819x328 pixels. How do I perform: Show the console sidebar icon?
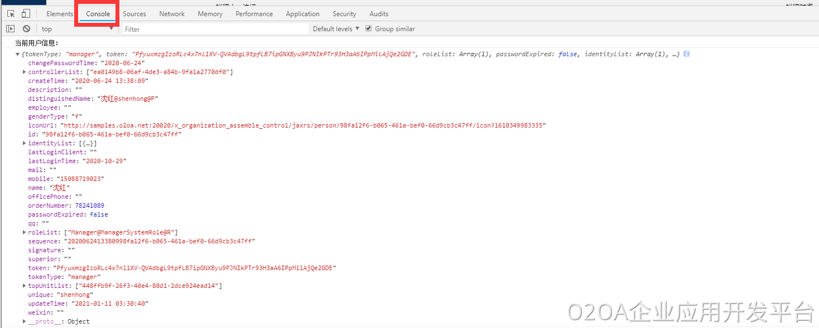click(x=10, y=29)
